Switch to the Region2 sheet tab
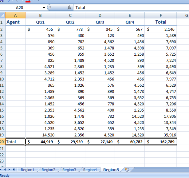Image resolution: width=189 pixels, height=178 pixels. point(48,170)
